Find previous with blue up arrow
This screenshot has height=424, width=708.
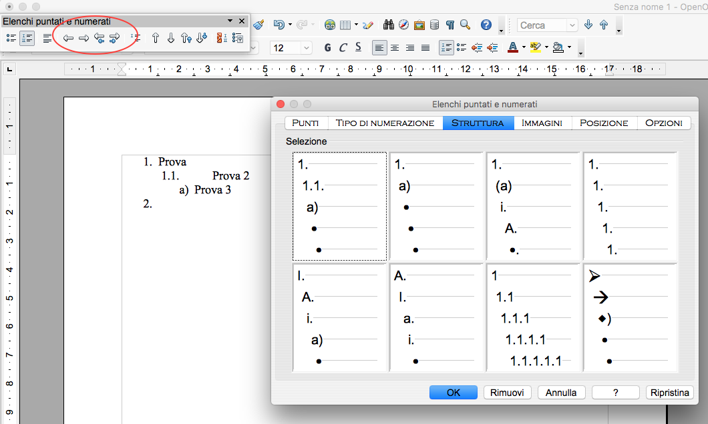604,25
